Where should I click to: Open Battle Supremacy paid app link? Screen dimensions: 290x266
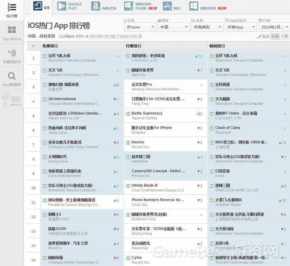point(147,113)
